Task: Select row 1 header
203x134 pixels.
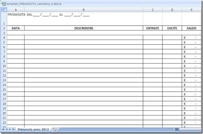Action: click(4, 19)
